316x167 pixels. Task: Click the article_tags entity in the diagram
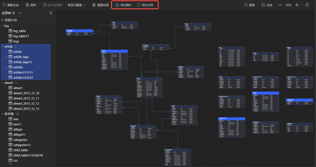pyautogui.click(x=79, y=32)
